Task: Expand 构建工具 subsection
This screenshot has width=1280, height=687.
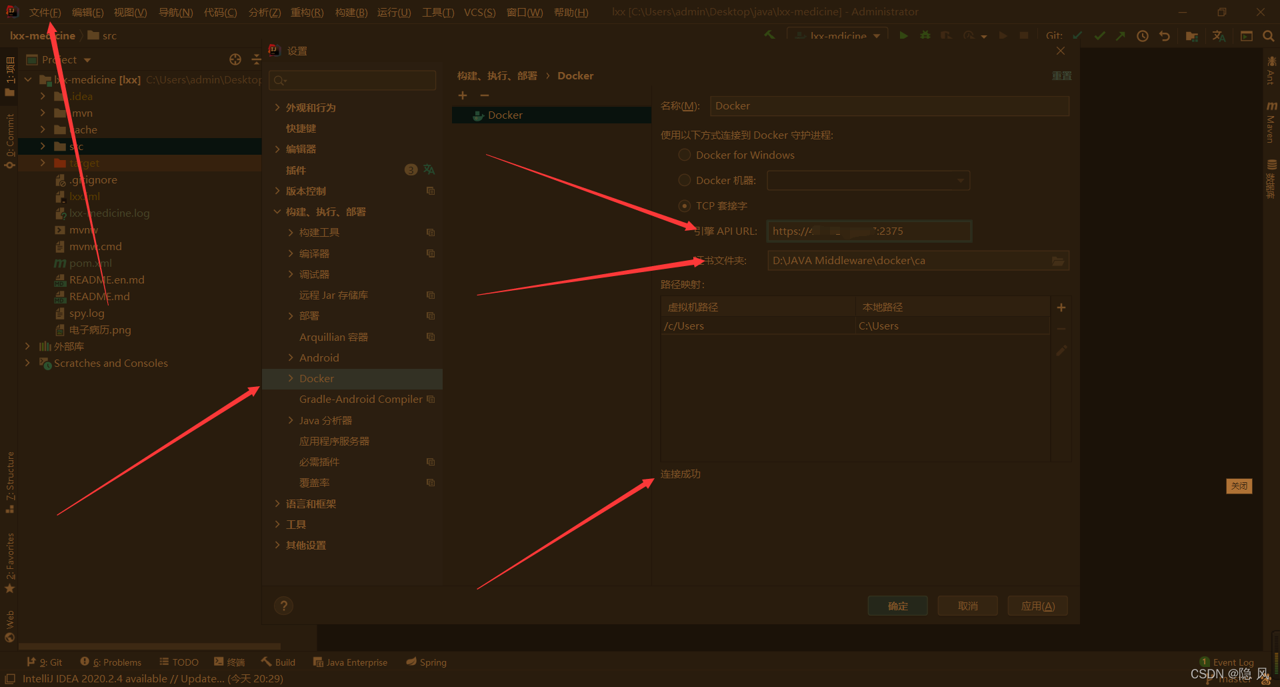Action: pyautogui.click(x=291, y=232)
